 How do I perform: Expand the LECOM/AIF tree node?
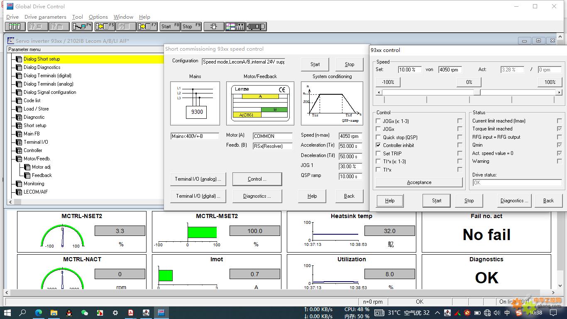pos(19,192)
